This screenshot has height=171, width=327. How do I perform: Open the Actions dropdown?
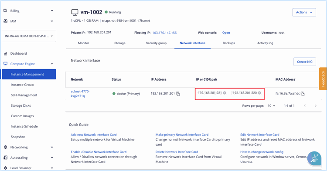(304, 12)
